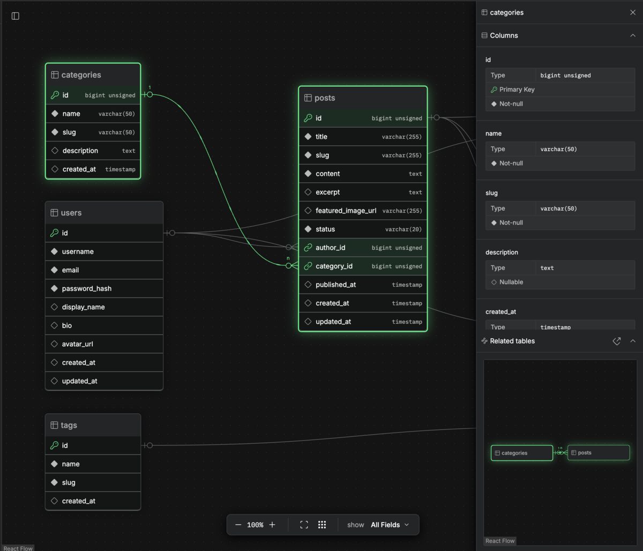Click connection handle on tags id
Screen dimensions: 643x551
click(149, 445)
